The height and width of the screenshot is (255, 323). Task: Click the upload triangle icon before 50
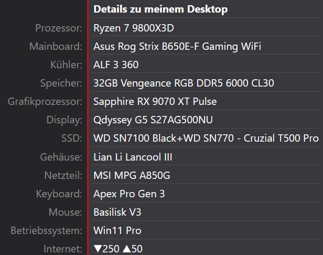[x=126, y=249]
